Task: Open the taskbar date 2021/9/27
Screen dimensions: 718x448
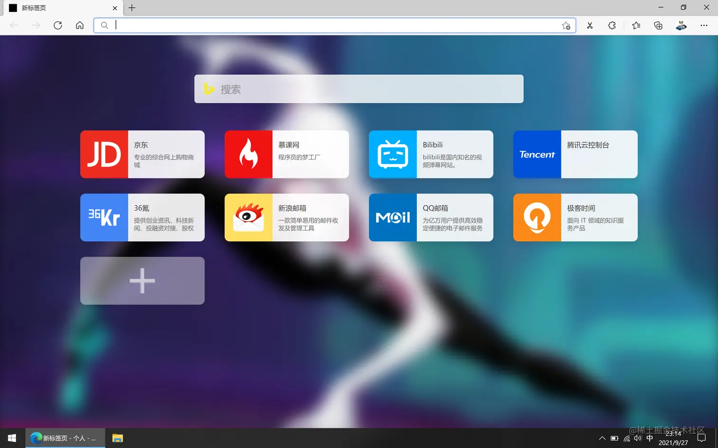Action: click(673, 443)
